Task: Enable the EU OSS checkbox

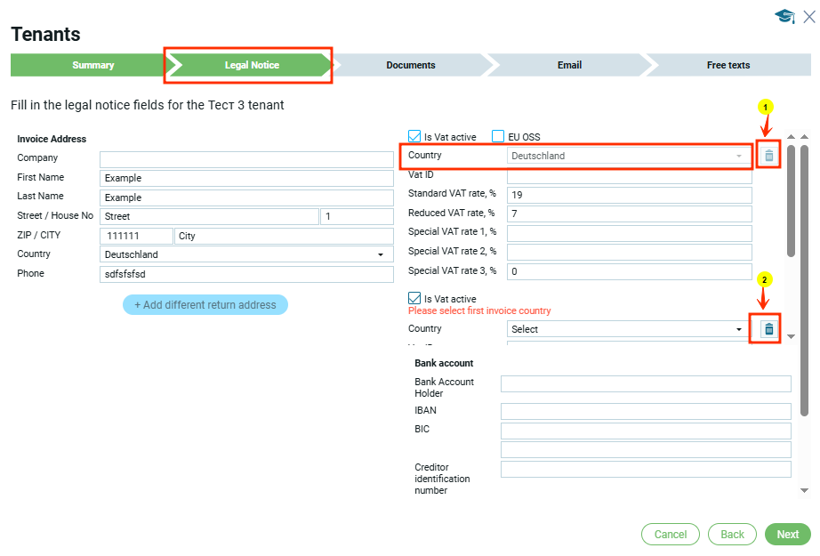Action: coord(498,137)
